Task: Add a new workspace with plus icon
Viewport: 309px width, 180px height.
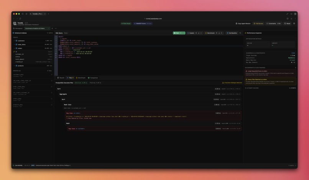Action: 52,28
